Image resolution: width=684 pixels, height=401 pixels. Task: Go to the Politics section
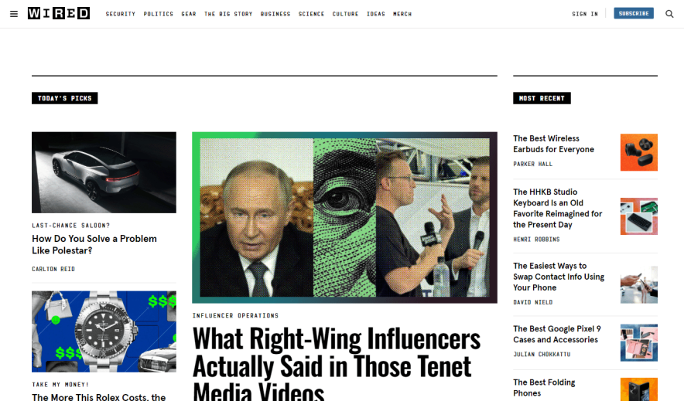click(159, 14)
